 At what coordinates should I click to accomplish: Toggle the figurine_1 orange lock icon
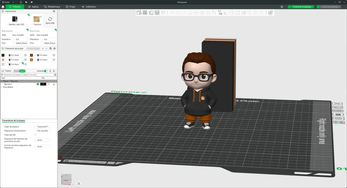(x=53, y=84)
